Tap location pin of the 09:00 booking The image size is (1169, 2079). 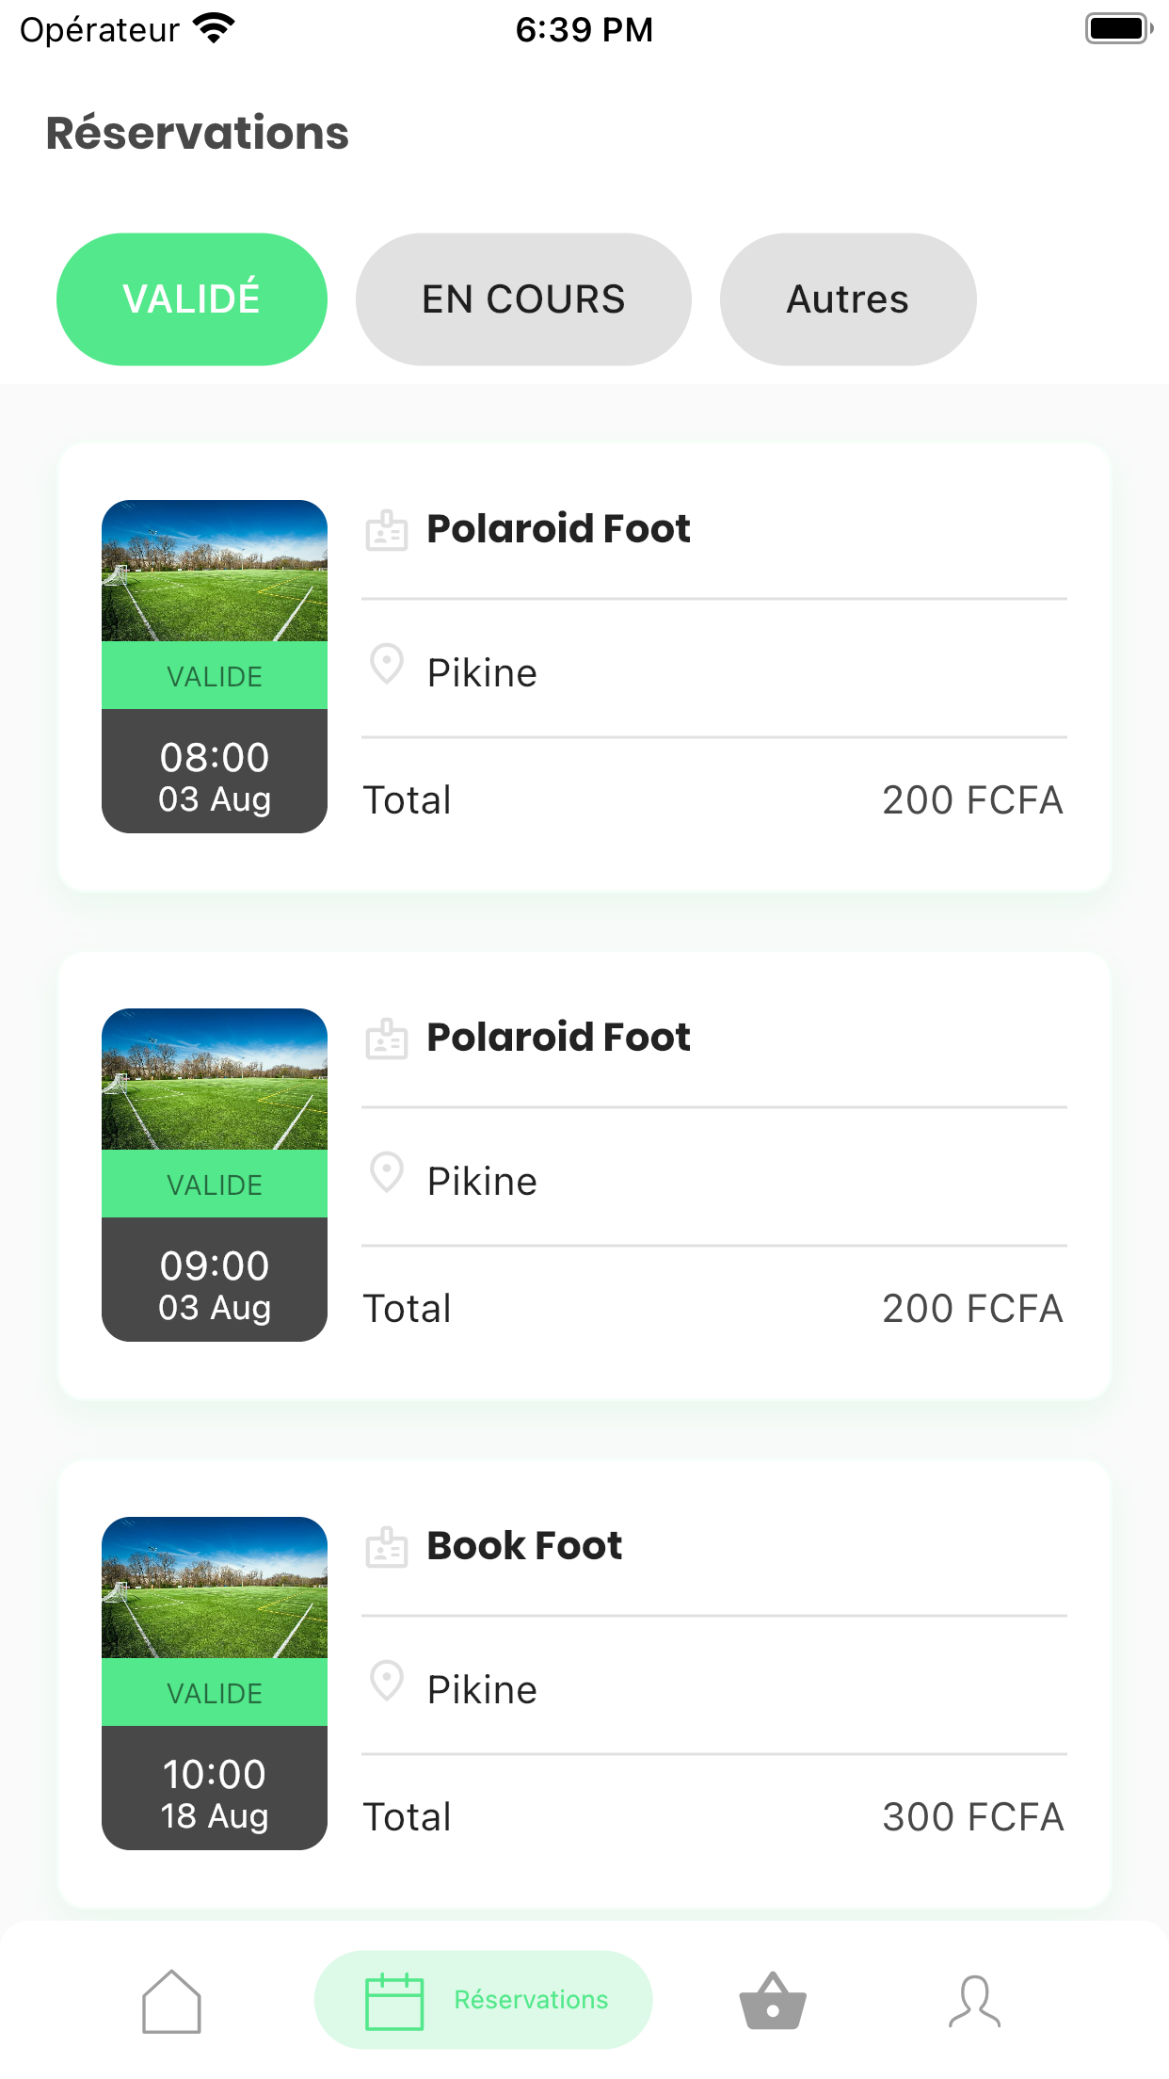(386, 1173)
